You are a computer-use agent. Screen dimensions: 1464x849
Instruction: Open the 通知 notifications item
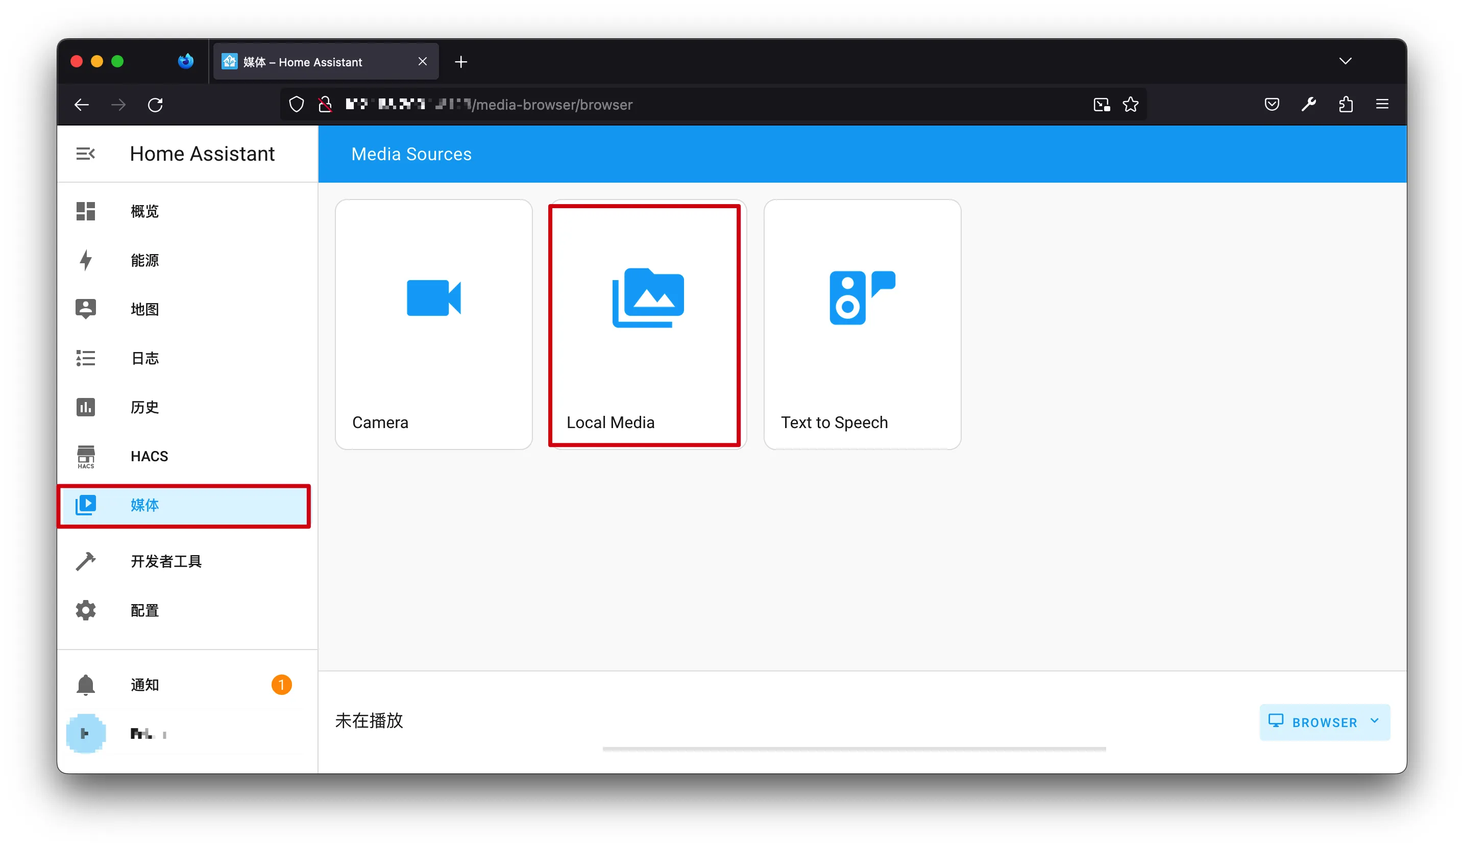point(187,685)
